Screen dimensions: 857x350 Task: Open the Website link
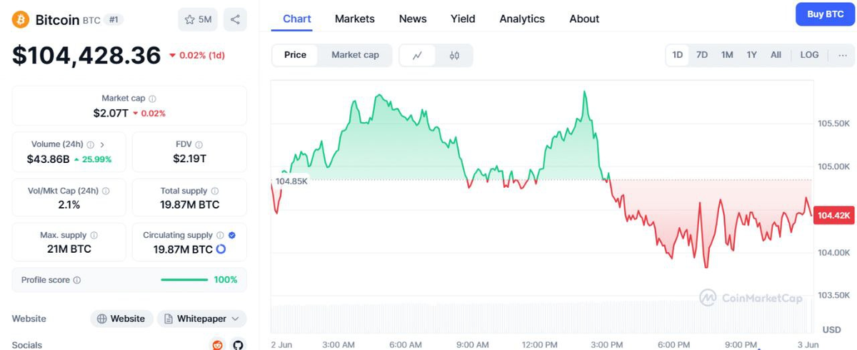pyautogui.click(x=121, y=319)
